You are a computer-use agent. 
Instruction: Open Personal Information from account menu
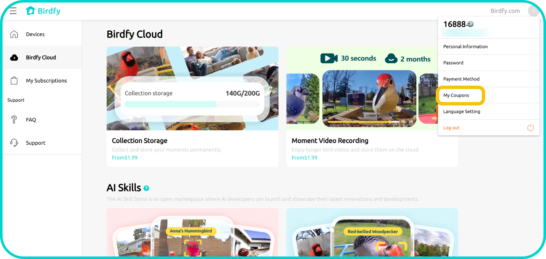click(x=465, y=47)
